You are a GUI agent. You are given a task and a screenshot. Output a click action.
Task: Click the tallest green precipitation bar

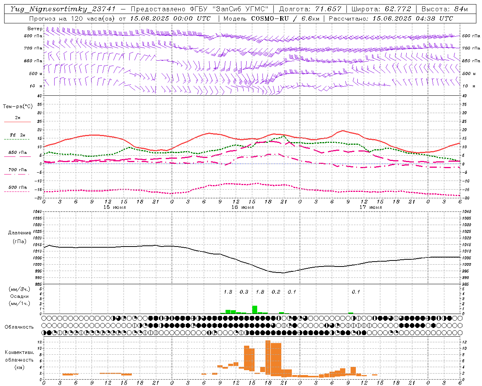(255, 309)
